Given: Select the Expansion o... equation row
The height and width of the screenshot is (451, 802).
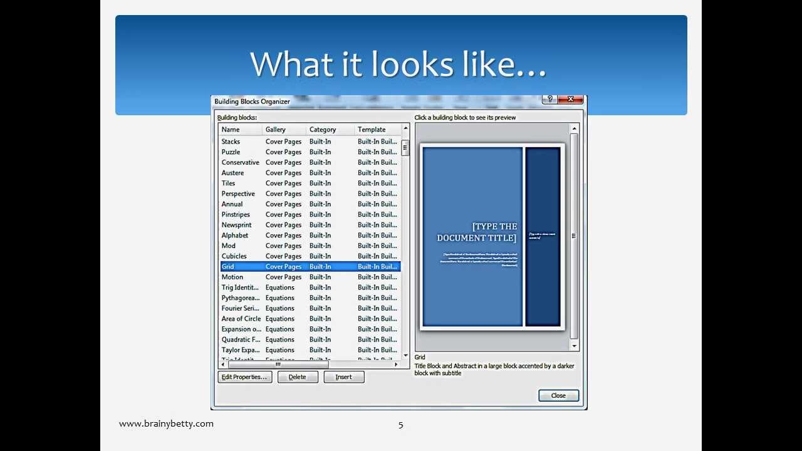Looking at the screenshot, I should (310, 329).
